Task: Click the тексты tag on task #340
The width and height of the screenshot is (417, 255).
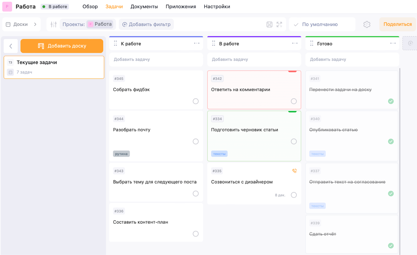Action: point(318,154)
